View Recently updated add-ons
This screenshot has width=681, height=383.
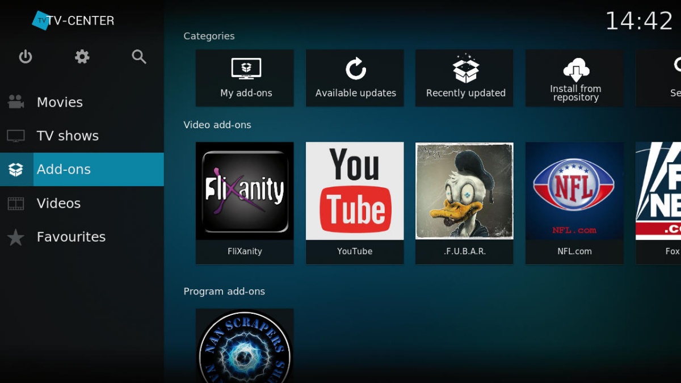coord(464,78)
